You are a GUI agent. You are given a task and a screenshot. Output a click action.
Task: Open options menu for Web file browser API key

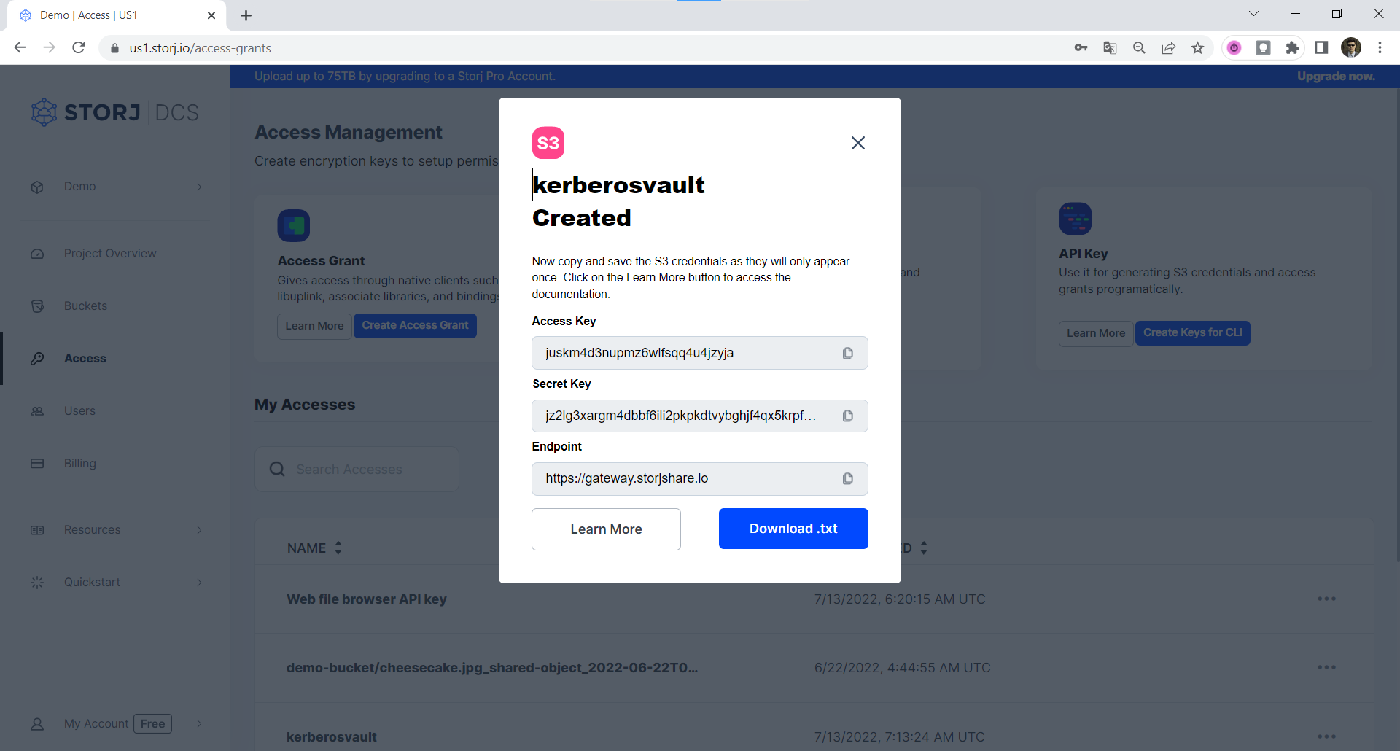1326,599
